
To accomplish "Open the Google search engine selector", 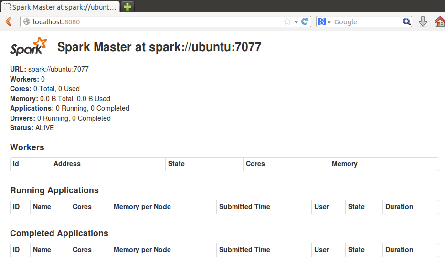I will (324, 21).
